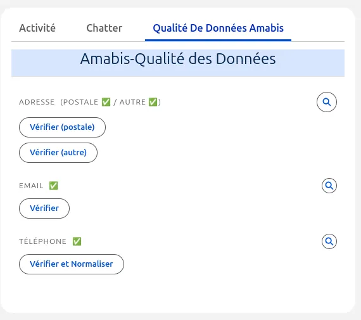Click the green checkmark beside EMAIL
Viewport: 361px width, 320px height.
(53, 186)
